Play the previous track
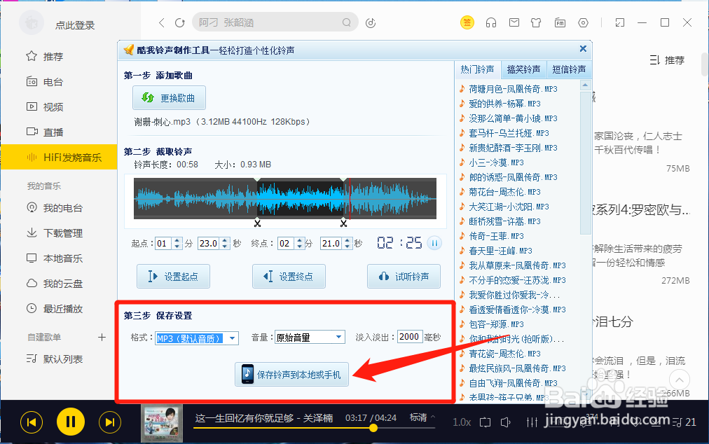The width and height of the screenshot is (709, 444). point(32,422)
